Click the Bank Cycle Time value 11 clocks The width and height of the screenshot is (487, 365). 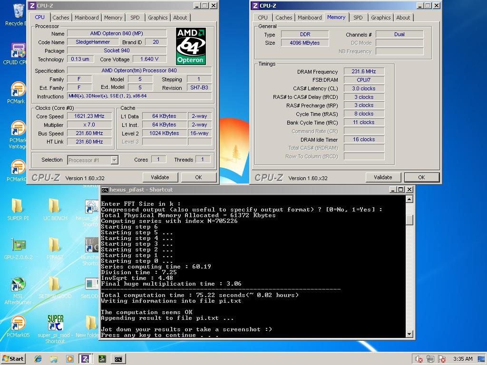coord(364,122)
